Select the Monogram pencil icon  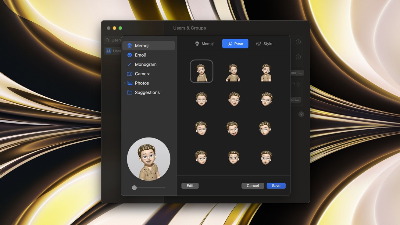(x=130, y=65)
